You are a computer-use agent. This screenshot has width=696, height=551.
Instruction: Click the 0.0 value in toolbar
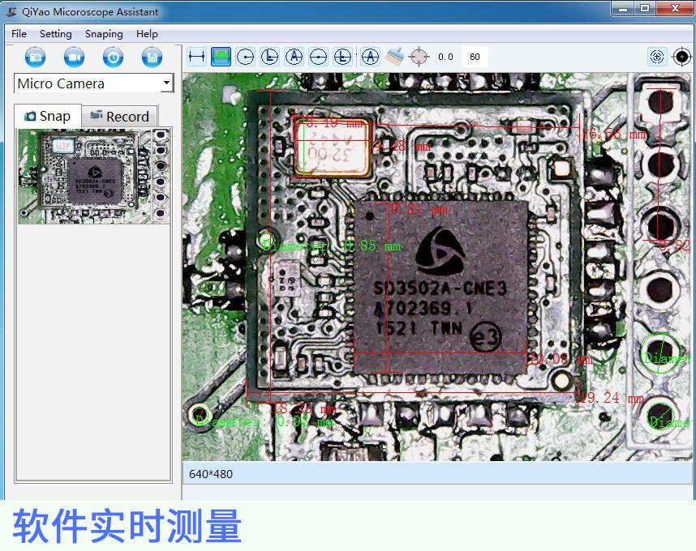click(x=445, y=57)
